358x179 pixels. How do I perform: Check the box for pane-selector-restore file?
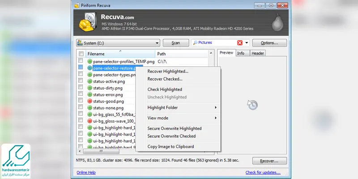click(x=81, y=67)
